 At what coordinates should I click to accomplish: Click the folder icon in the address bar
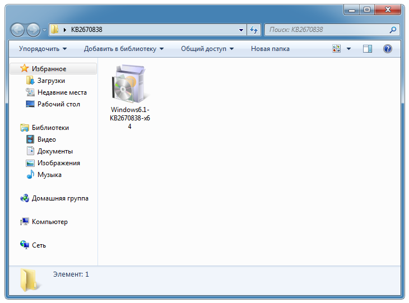point(54,30)
